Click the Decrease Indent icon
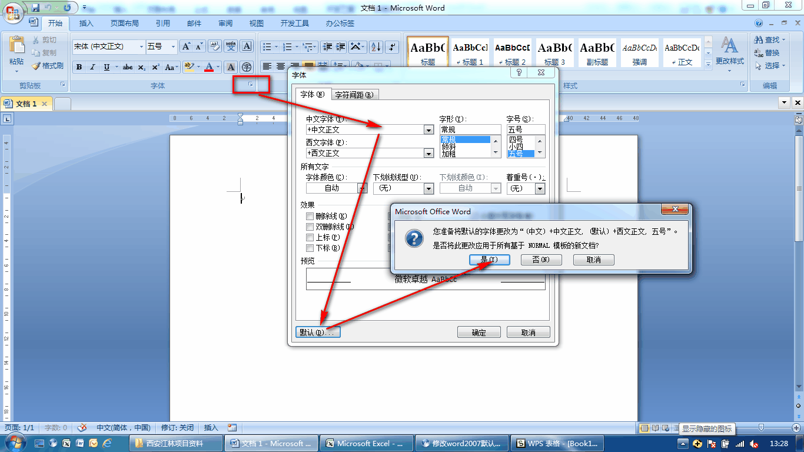804x452 pixels. (327, 46)
